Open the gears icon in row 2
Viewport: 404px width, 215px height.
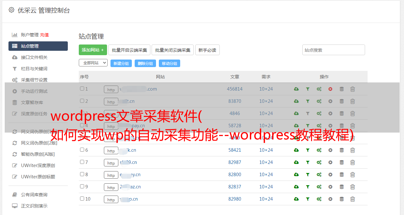(x=319, y=101)
